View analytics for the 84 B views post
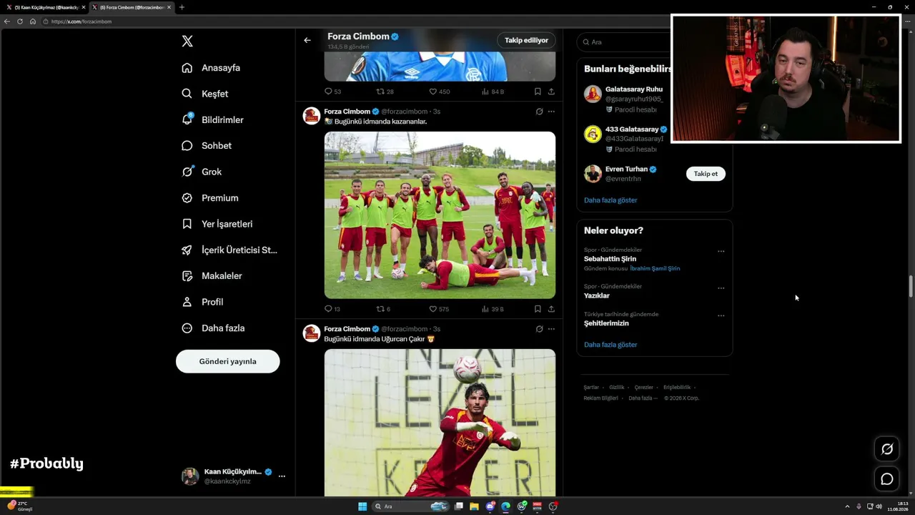Viewport: 915px width, 515px height. [x=493, y=92]
